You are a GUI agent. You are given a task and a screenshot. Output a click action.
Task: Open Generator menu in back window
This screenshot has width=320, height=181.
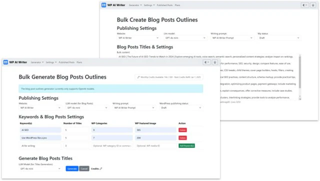pos(135,5)
